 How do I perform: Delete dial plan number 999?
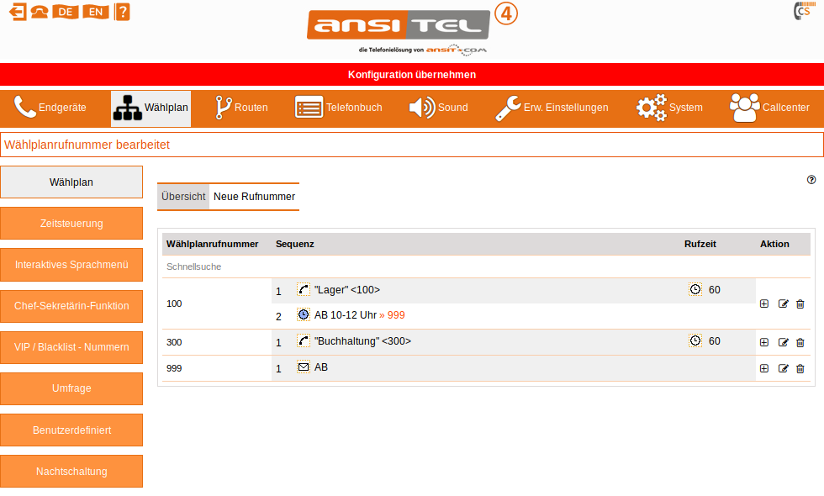[800, 368]
